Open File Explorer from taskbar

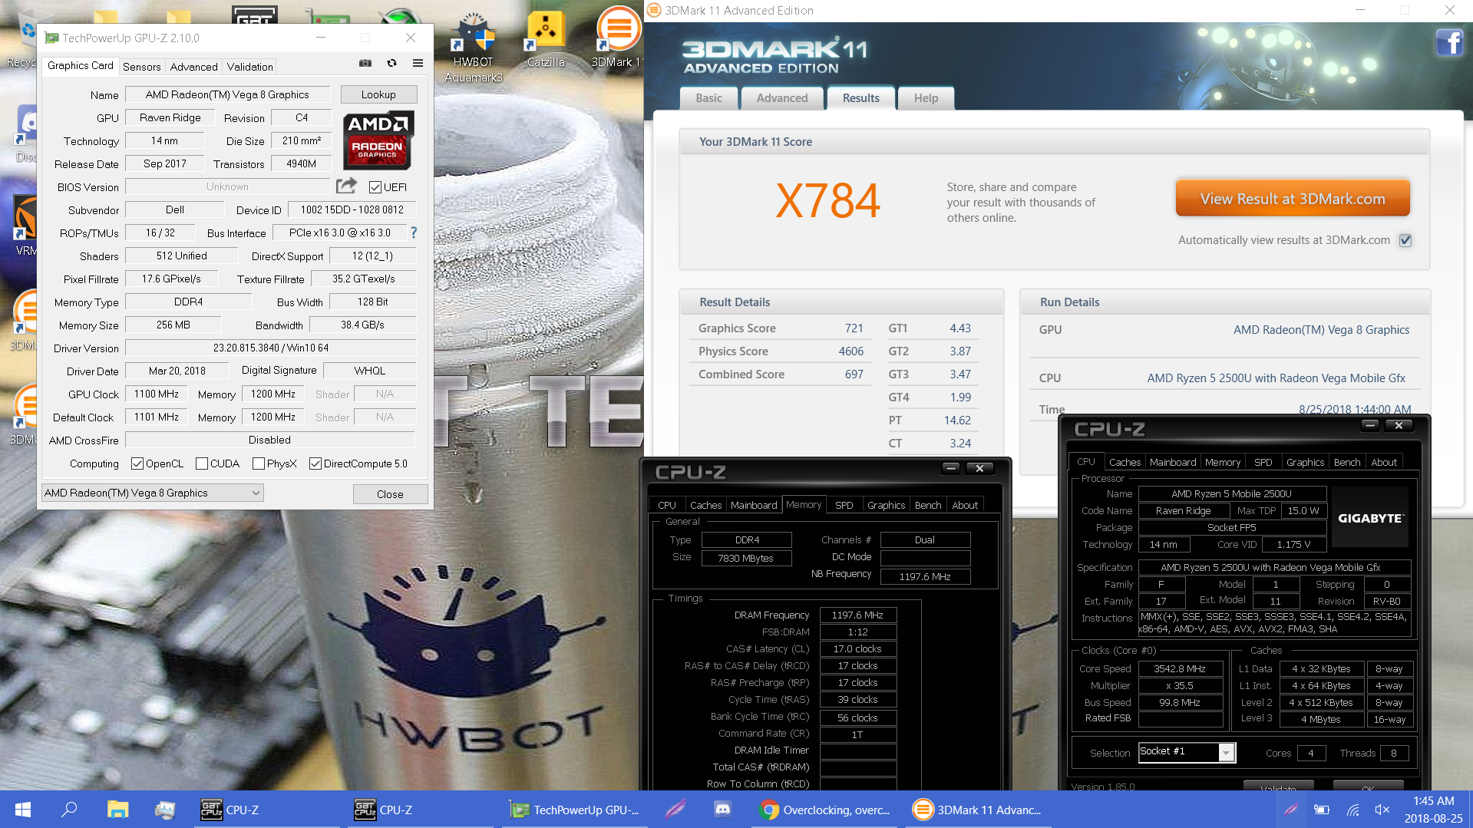(x=117, y=810)
